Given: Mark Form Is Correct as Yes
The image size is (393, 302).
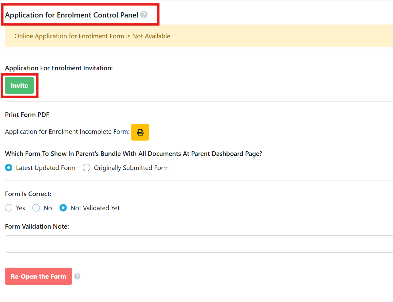Looking at the screenshot, I should click(9, 208).
